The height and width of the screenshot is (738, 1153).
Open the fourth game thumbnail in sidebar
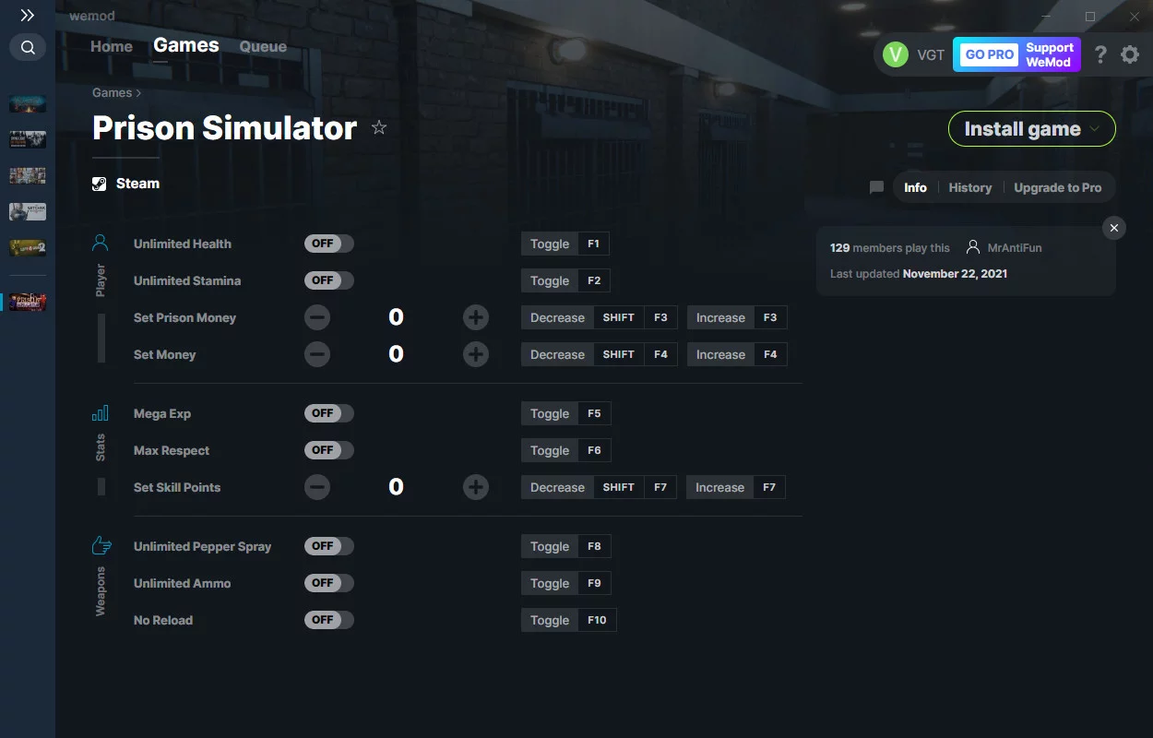click(28, 211)
